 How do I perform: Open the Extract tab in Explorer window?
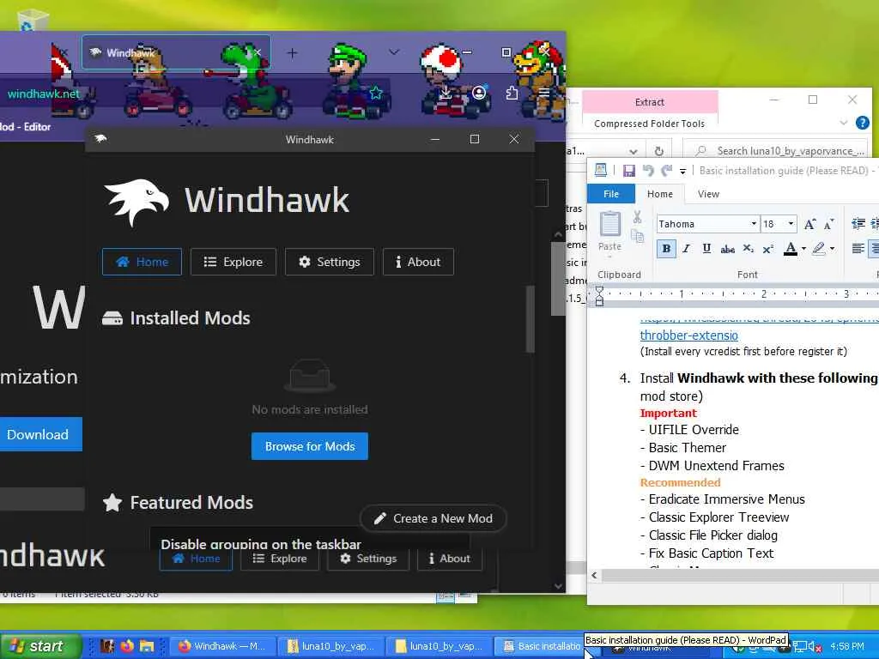[650, 102]
